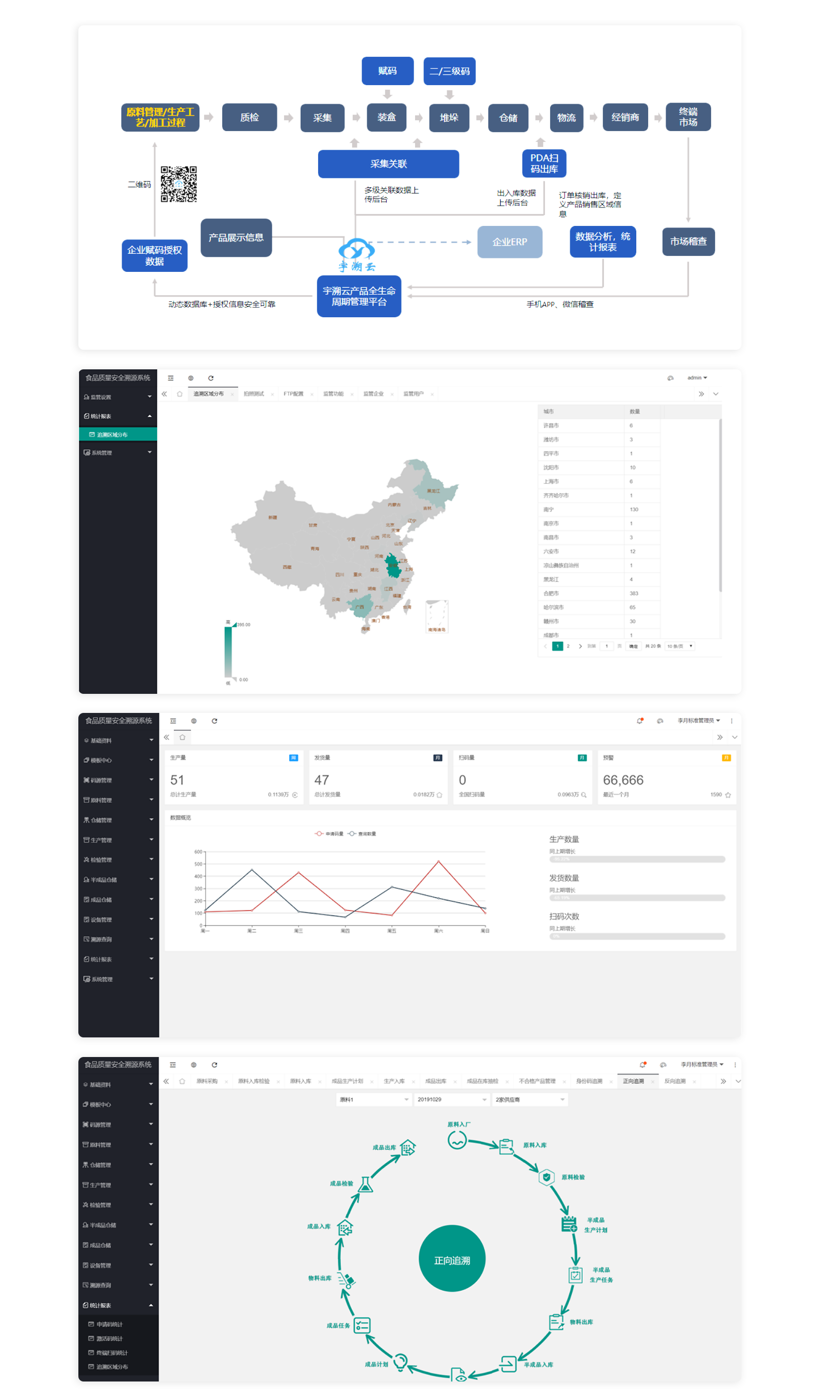Toggle sidebar with menu icon in dashboard panel
Image resolution: width=825 pixels, height=1398 pixels.
(x=173, y=721)
